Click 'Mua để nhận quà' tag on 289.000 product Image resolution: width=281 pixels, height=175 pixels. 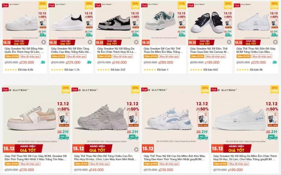[x=169, y=56]
